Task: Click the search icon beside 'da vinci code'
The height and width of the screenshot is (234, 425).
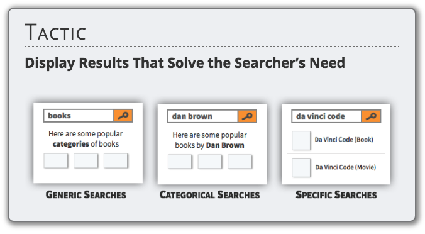Action: point(371,116)
